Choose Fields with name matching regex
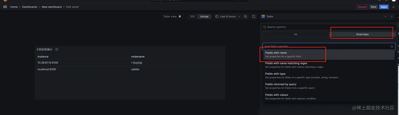399x115 pixels. click(329, 65)
